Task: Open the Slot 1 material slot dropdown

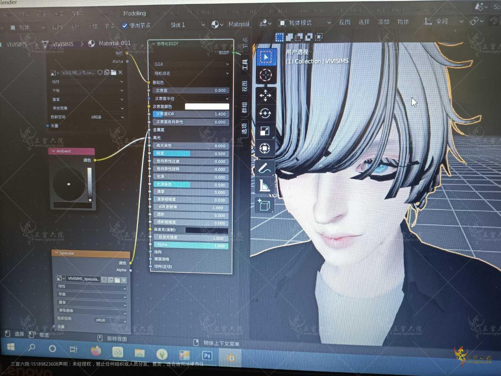Action: [x=188, y=25]
